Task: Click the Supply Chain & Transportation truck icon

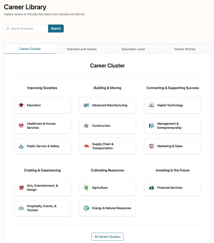Action: click(x=86, y=146)
